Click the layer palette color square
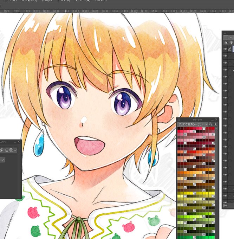 click(226, 37)
